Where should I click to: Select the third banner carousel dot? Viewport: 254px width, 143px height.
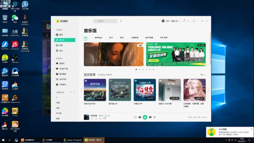pyautogui.click(x=143, y=69)
